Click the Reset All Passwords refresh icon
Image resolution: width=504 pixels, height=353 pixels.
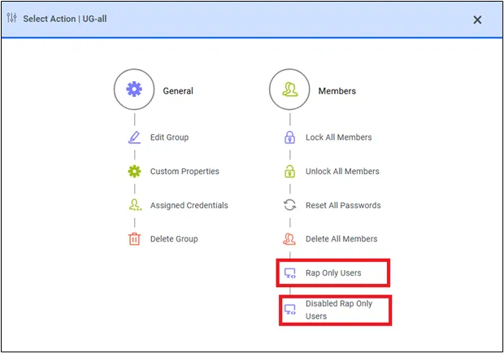pos(290,205)
